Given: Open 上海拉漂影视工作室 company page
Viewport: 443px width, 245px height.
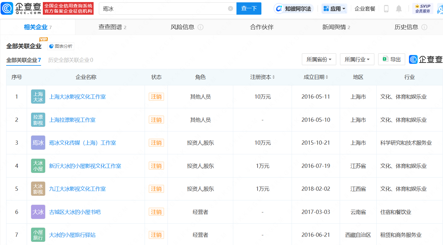Looking at the screenshot, I should [72, 120].
